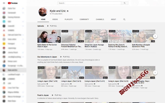
Task: Click the Kyde and Eric channel name heading
Action: (x=58, y=11)
